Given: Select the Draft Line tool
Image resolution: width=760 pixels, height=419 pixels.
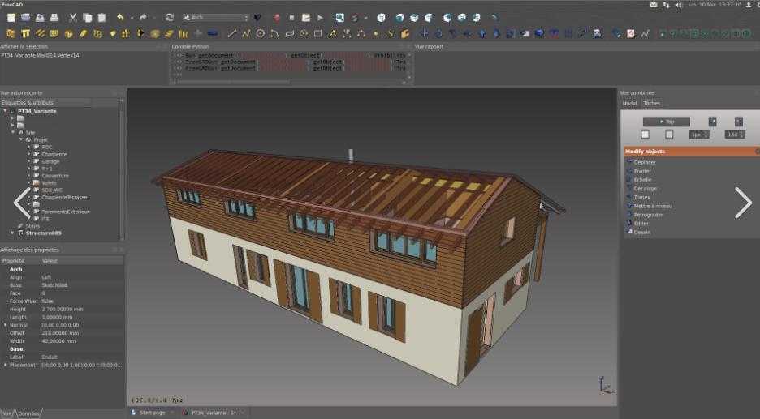Looking at the screenshot, I should click(x=231, y=33).
